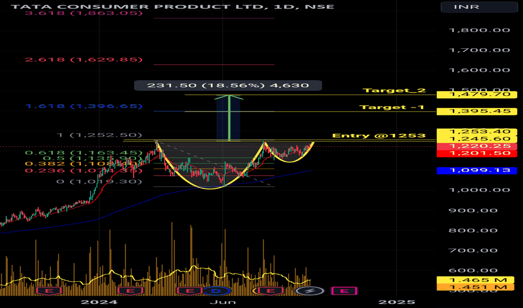The width and height of the screenshot is (523, 308).
Task: Click the lightning bolt event marker
Action: 310,291
